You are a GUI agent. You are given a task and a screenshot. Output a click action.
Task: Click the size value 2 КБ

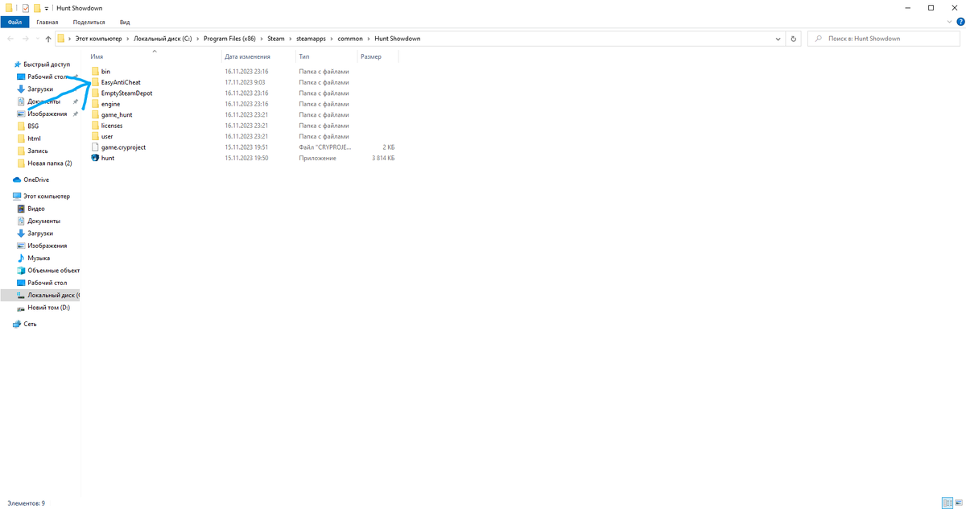click(388, 147)
